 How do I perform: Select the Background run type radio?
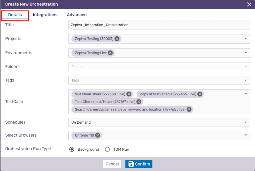(72, 149)
